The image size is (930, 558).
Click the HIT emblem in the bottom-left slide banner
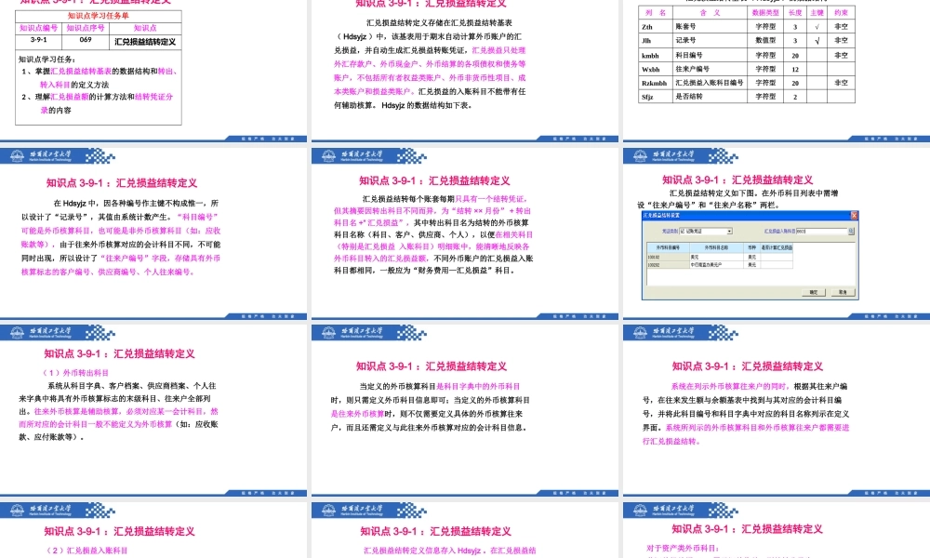click(16, 511)
